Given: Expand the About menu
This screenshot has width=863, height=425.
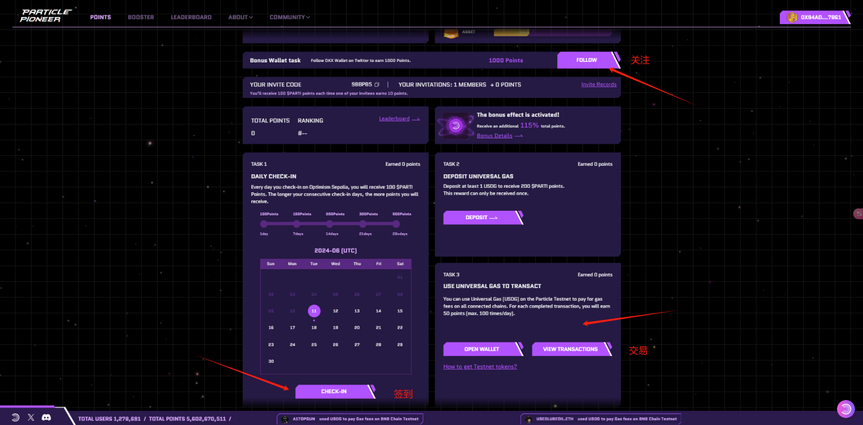Looking at the screenshot, I should [x=241, y=17].
